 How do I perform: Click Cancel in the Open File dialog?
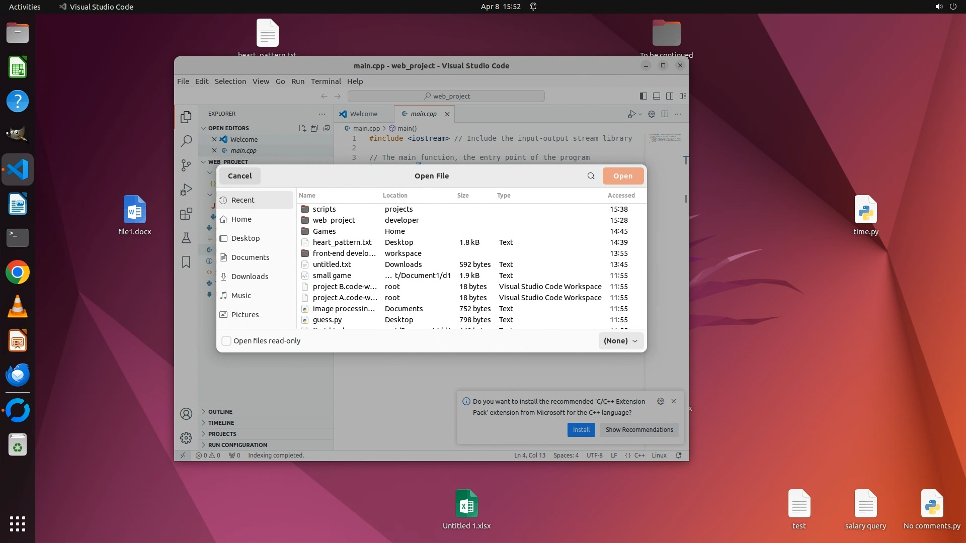[239, 176]
